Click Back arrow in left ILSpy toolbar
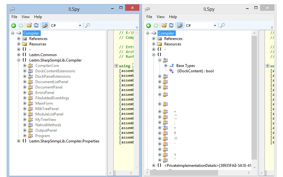Image resolution: width=283 pixels, height=177 pixels. pos(14,26)
